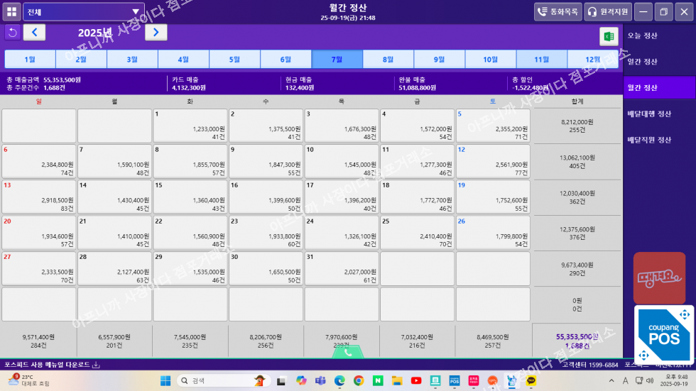Expand the 전체 dropdown
Image resolution: width=696 pixels, height=391 pixels.
(83, 12)
